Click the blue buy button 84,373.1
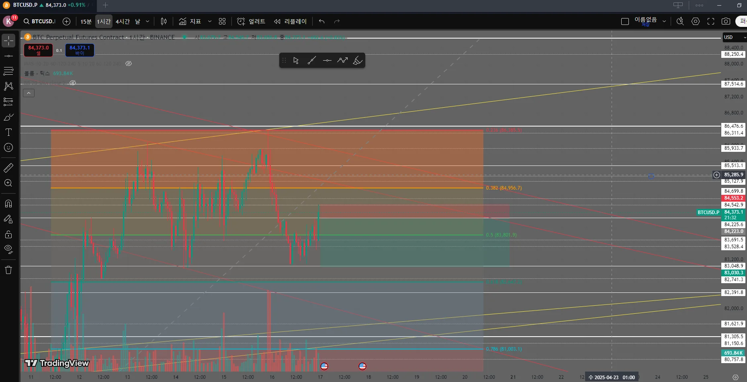Viewport: 747px width, 382px height. point(80,50)
